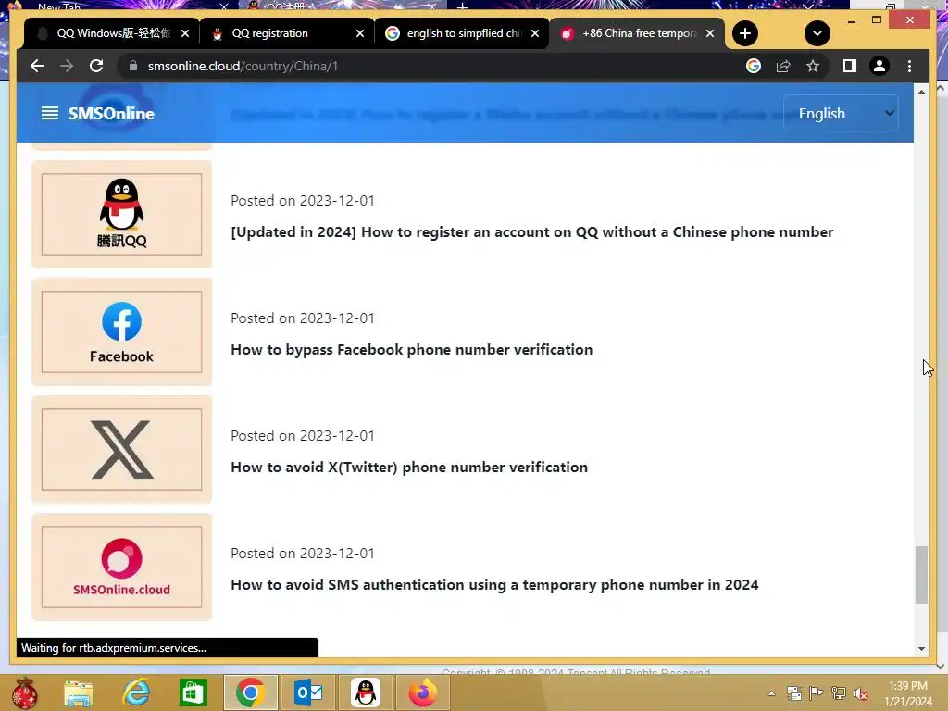Click the Google icon in the address bar
The image size is (948, 711).
coord(754,66)
